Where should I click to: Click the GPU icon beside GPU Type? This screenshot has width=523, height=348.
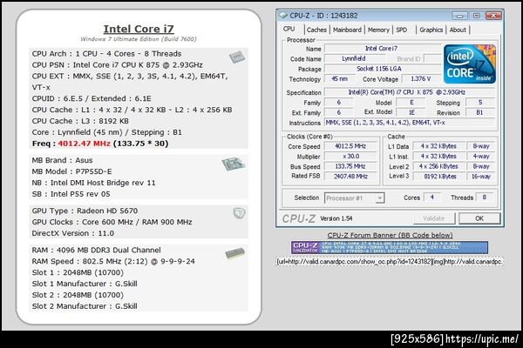239,213
